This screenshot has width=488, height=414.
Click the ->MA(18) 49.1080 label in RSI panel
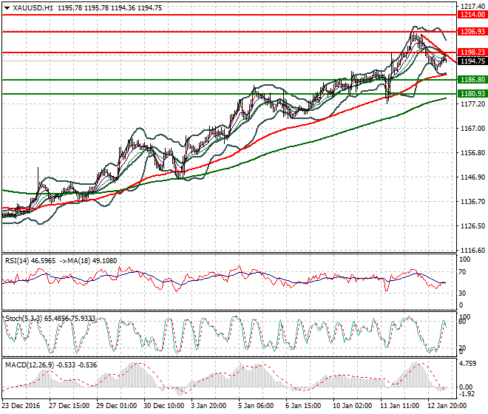point(88,260)
